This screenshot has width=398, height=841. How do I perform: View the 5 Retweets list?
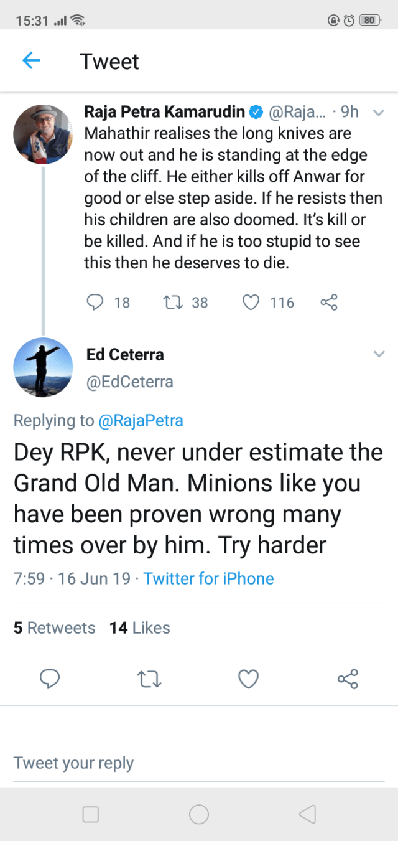click(x=55, y=628)
